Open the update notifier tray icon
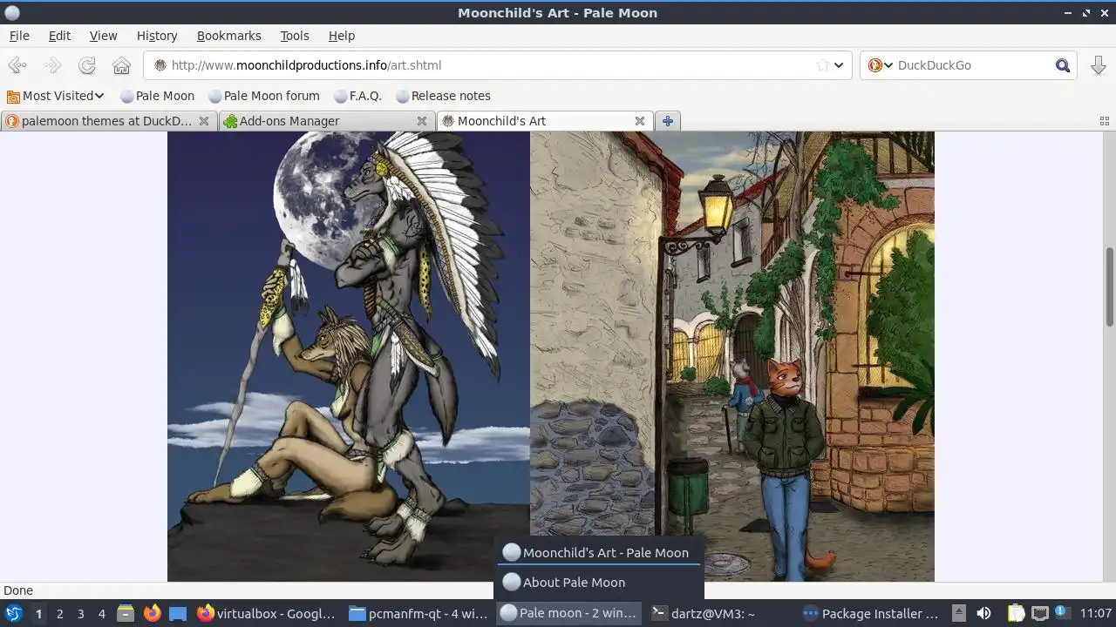1116x627 pixels. click(1062, 613)
